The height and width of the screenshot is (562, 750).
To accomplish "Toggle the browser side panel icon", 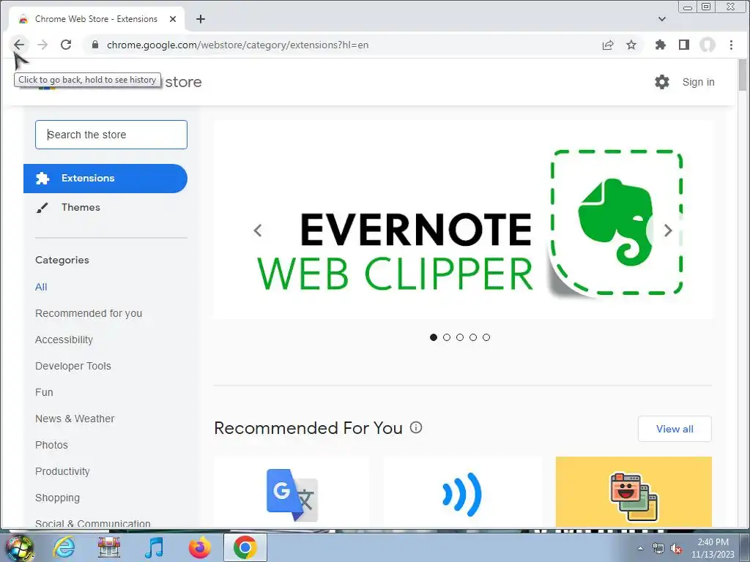I will tap(684, 45).
